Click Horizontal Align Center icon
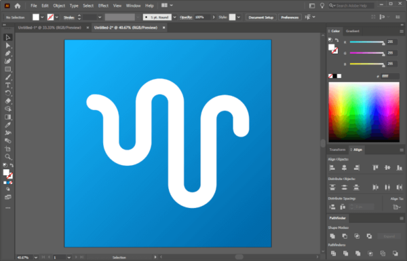407x261 pixels. tap(344, 168)
